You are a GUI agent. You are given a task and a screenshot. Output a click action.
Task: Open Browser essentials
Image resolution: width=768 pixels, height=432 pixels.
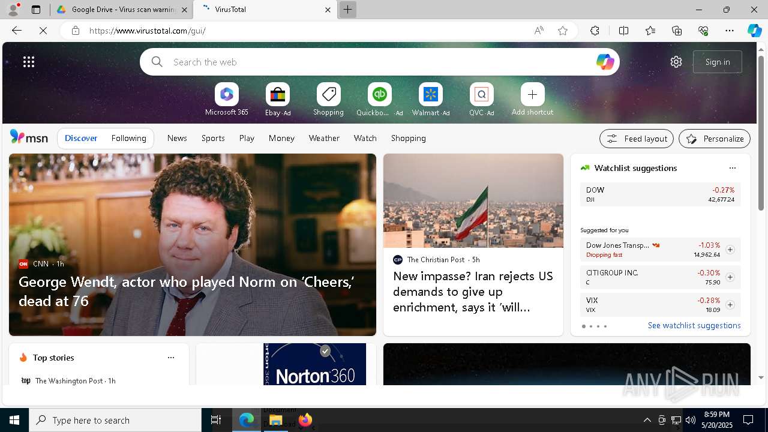pos(703,31)
